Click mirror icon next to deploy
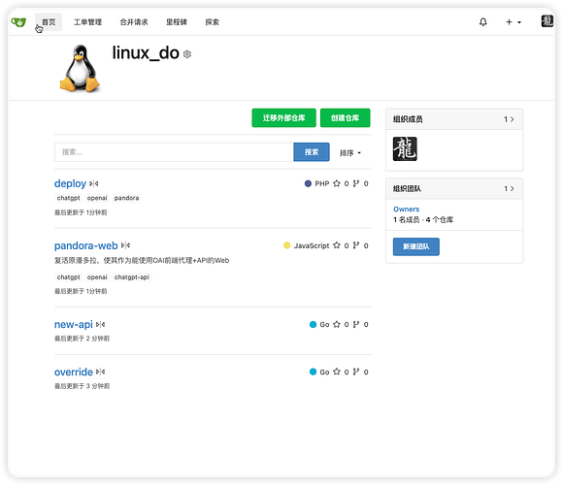 (x=94, y=183)
